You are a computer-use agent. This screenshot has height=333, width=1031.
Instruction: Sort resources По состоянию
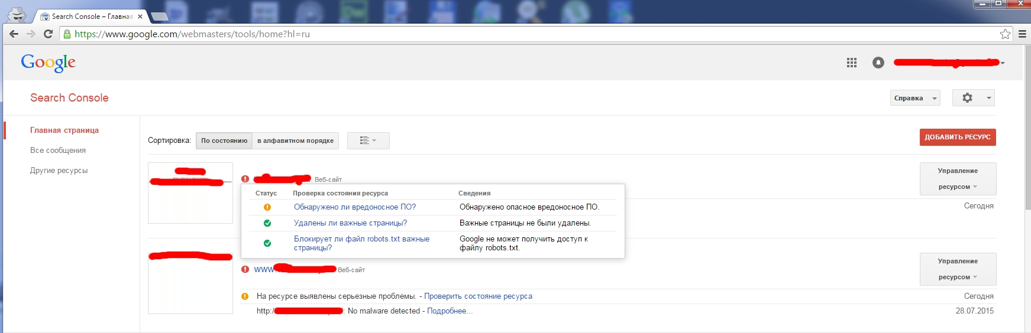(224, 141)
